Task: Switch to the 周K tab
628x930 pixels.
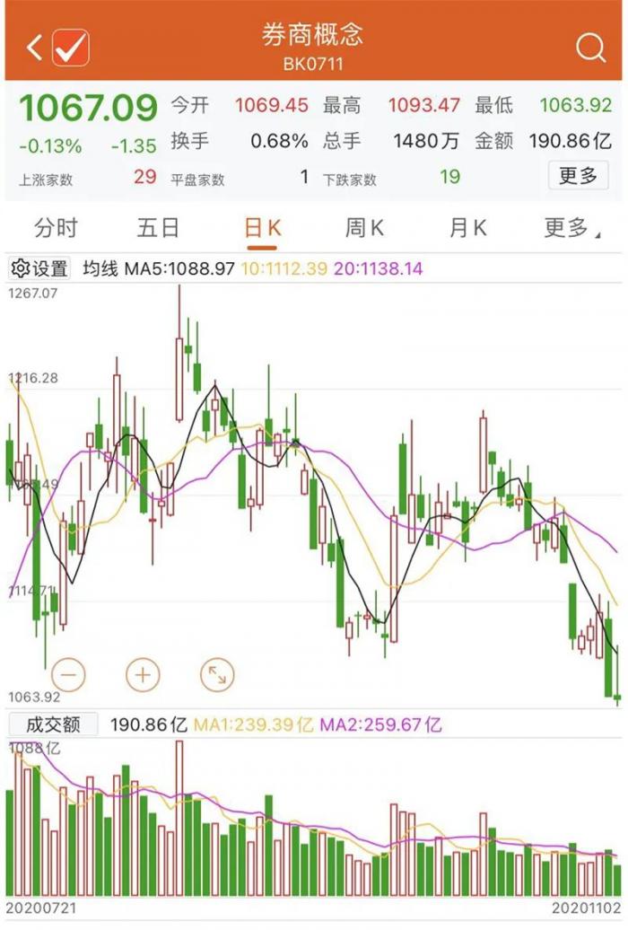Action: [364, 228]
